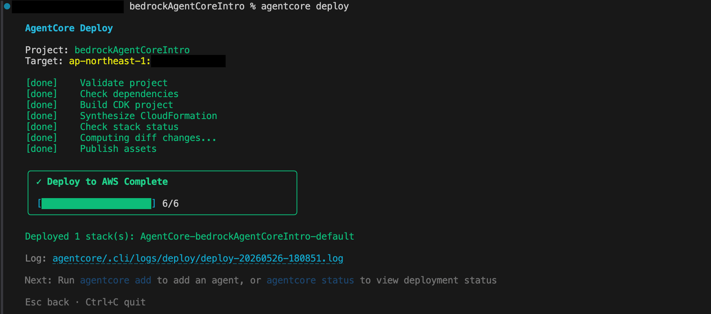The width and height of the screenshot is (711, 314).
Task: Click the 'Deployed 1 stack(s):' text
Action: click(x=80, y=236)
